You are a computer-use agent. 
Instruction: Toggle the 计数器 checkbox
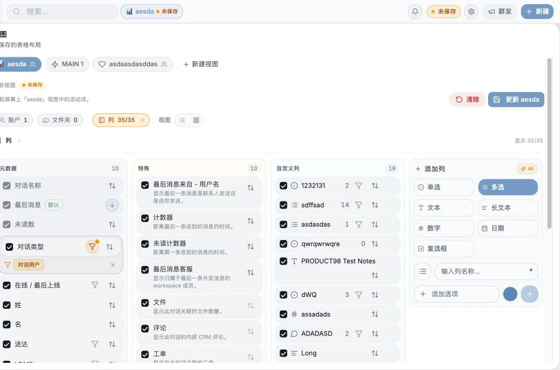pyautogui.click(x=145, y=218)
